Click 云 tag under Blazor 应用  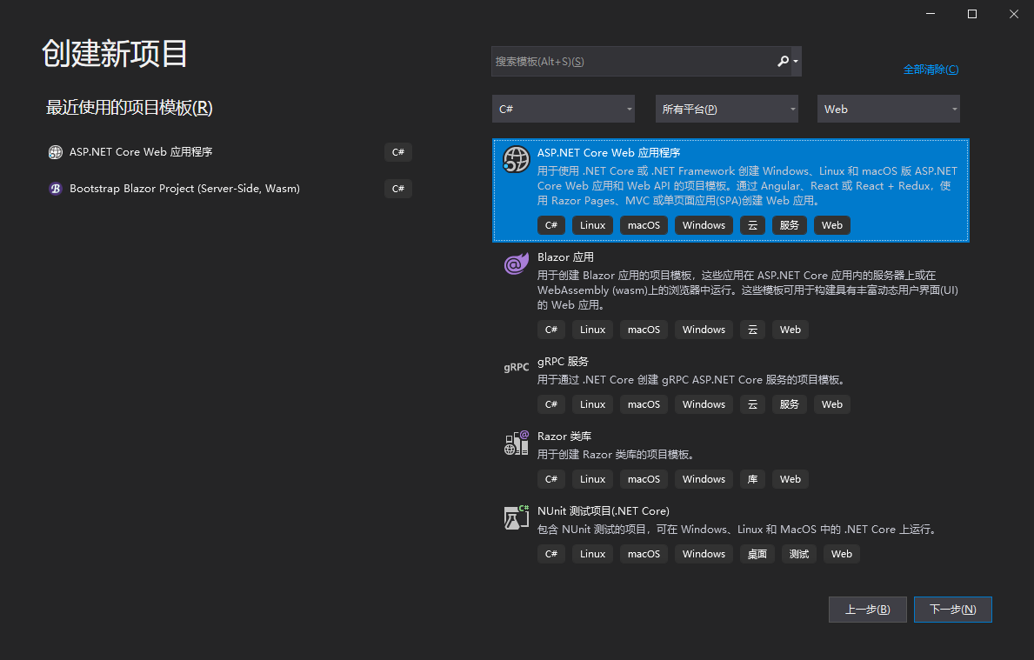pyautogui.click(x=752, y=330)
